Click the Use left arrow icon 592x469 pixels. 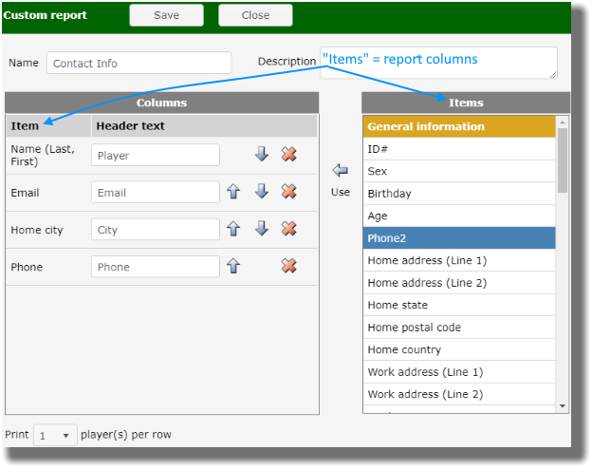[340, 171]
